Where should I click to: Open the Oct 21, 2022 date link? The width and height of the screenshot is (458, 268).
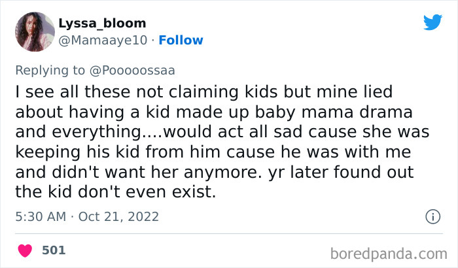119,216
